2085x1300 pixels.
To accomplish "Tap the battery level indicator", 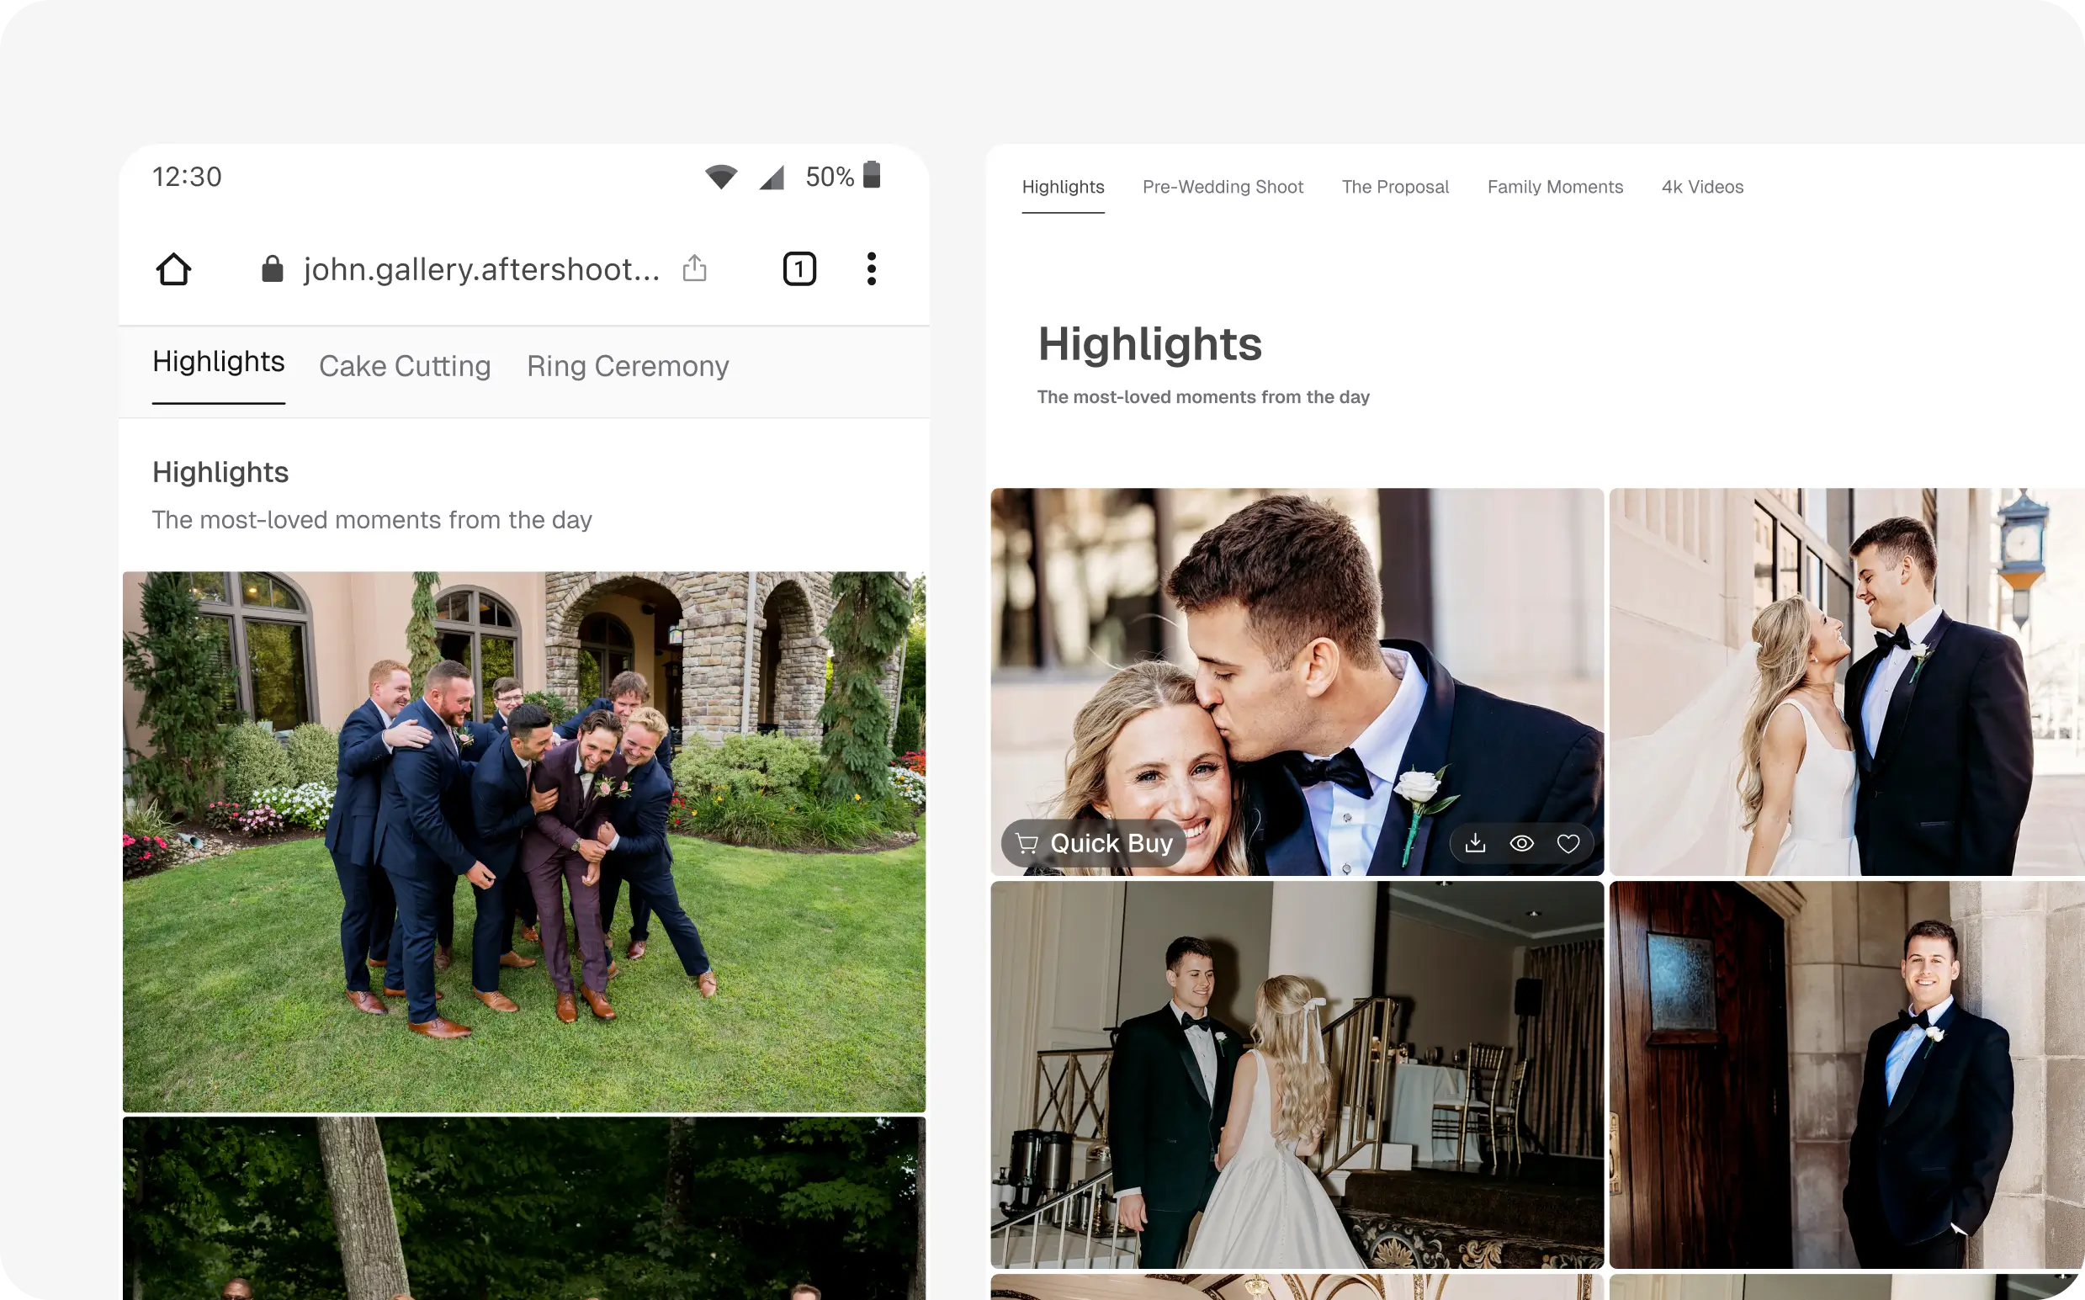I will pyautogui.click(x=871, y=175).
